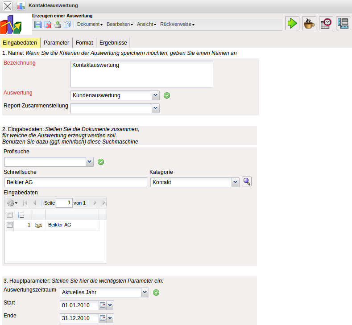352x325 pixels.
Task: Toggle the select-all checkbox in table header
Action: click(9, 215)
